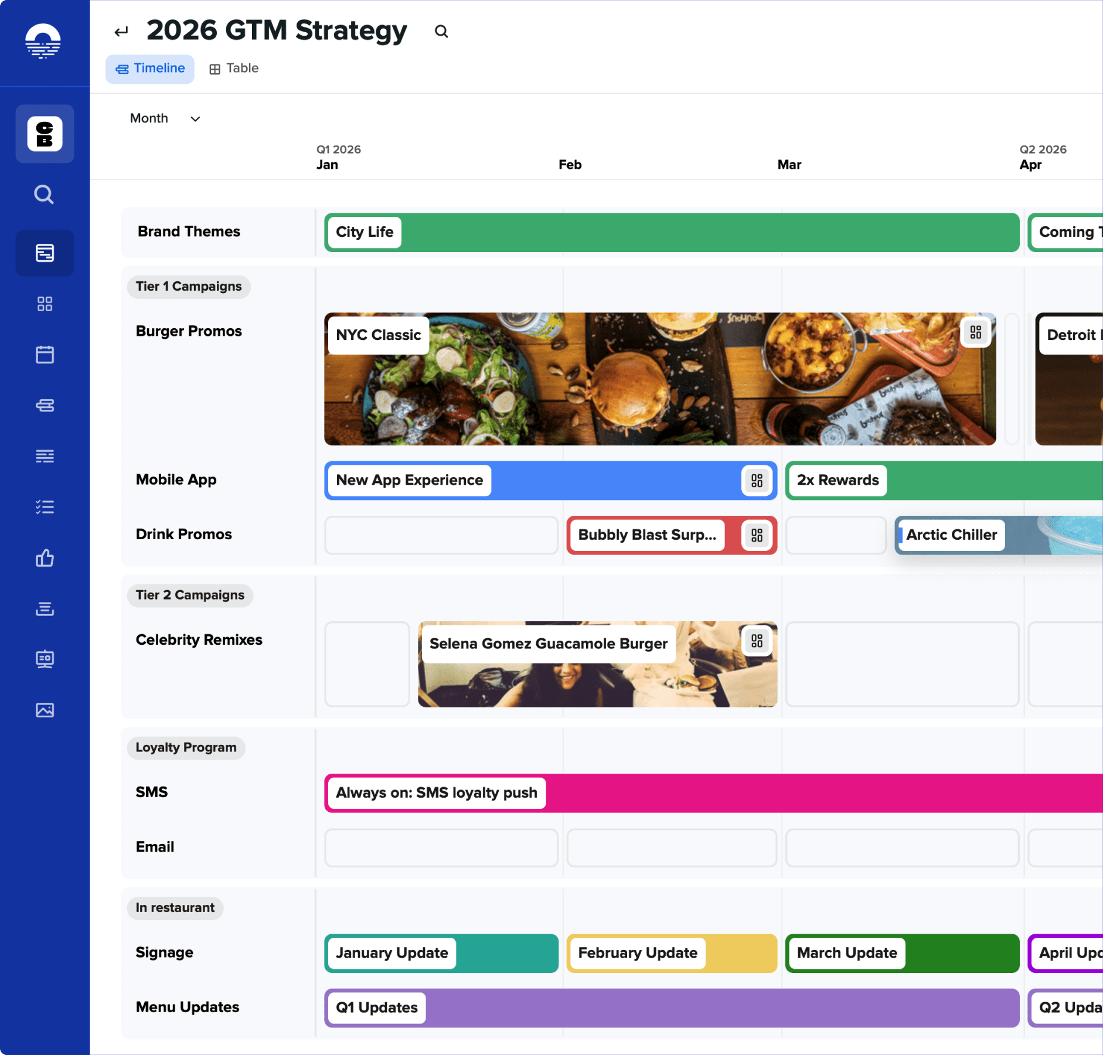The width and height of the screenshot is (1103, 1055).
Task: Open the Month timescale dropdown
Action: [x=165, y=118]
